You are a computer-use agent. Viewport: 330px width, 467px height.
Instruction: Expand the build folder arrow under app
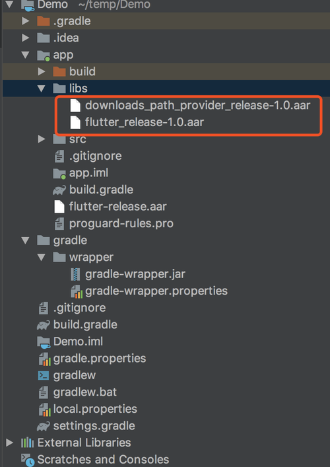(x=42, y=71)
